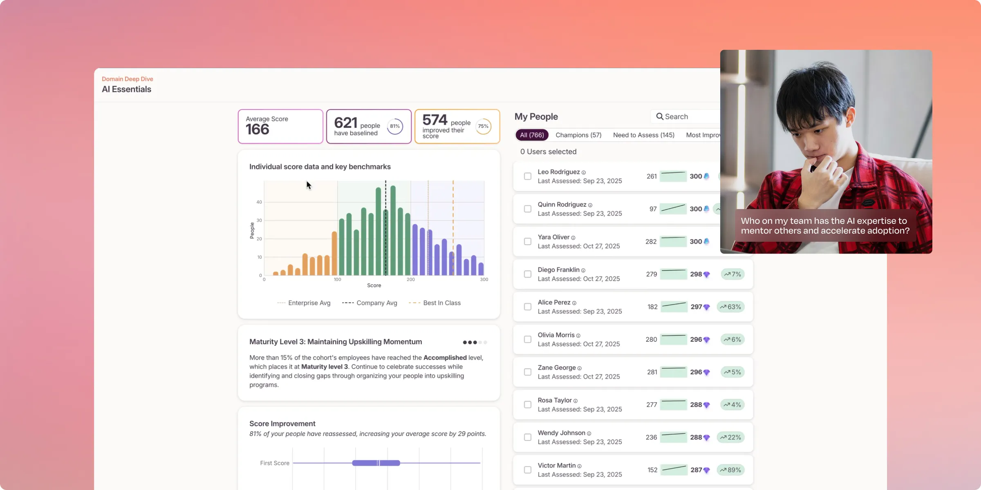Screen dimensions: 981x490
Task: Click the Domain Deep Dive breadcrumb link
Action: click(x=127, y=79)
